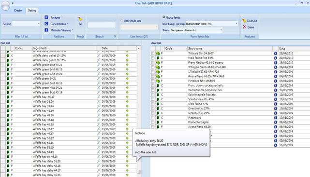This screenshot has height=177, width=310.
Task: Click the All feeds label
Action: tap(80, 24)
